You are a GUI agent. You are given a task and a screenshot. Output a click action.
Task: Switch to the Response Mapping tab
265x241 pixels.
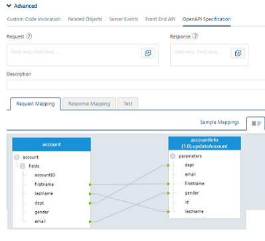[x=89, y=104]
